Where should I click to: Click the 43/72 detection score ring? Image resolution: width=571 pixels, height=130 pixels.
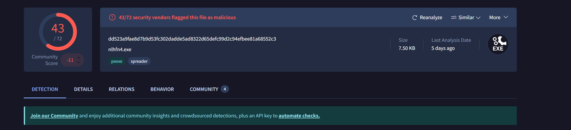pos(58,32)
